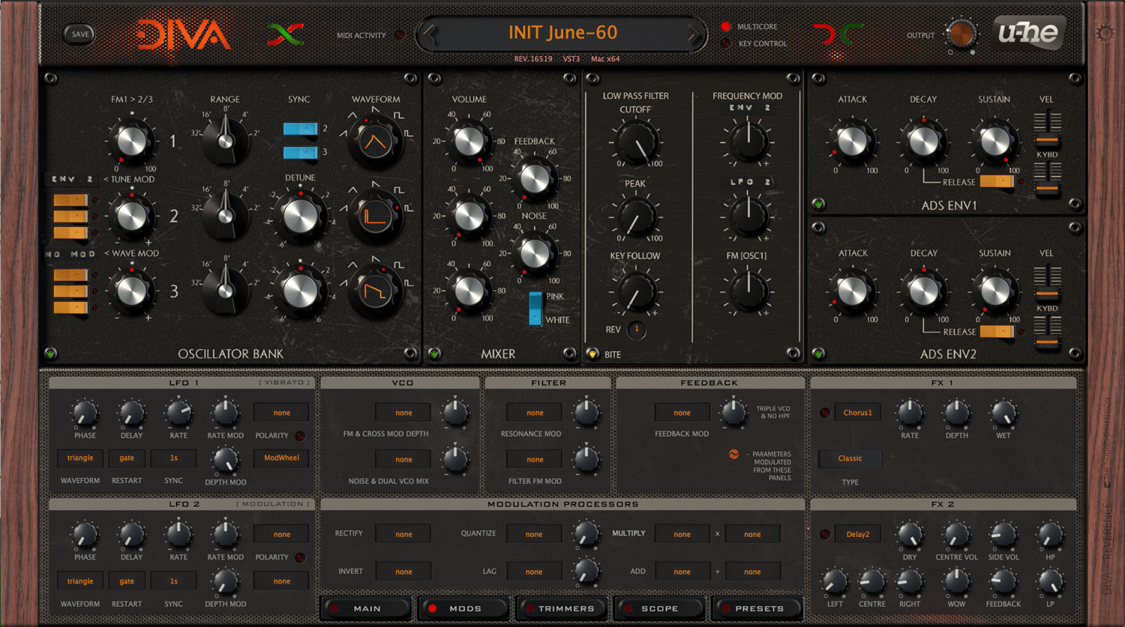Click the FM1 > 2/3 knob
The width and height of the screenshot is (1125, 627).
[132, 141]
